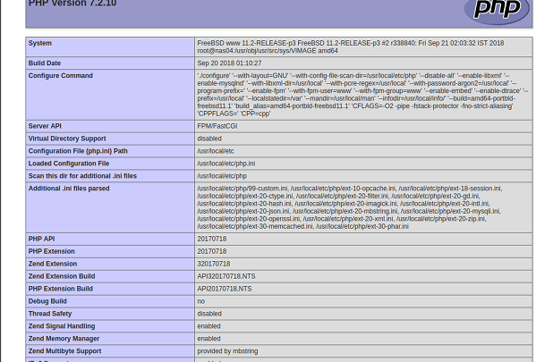Click the Virtual Directory Support label
This screenshot has width=536, height=362.
(67, 139)
